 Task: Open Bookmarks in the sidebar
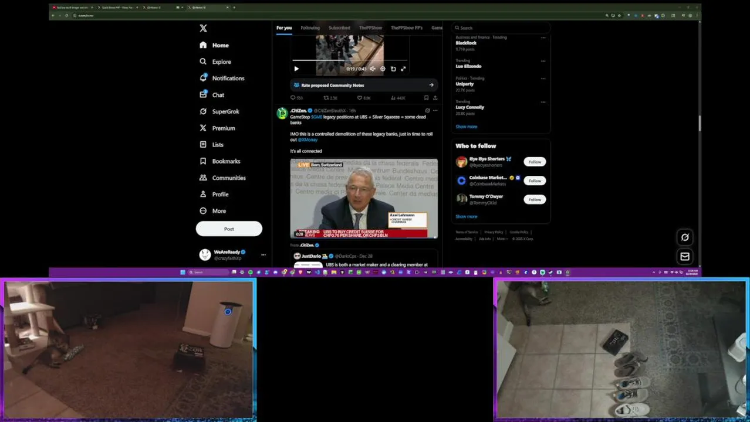[x=220, y=161]
